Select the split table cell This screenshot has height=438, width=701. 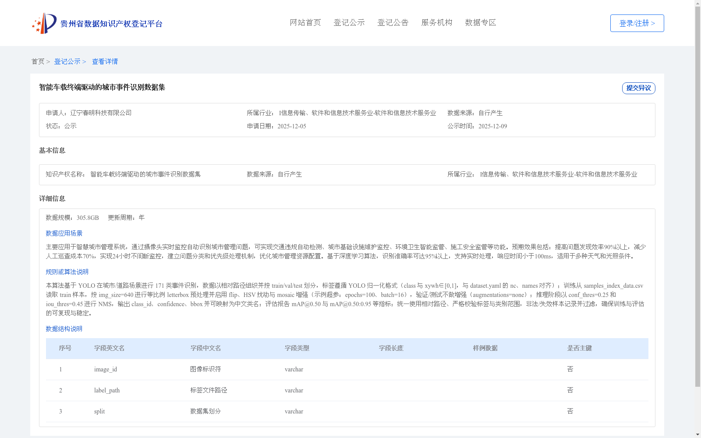coord(99,412)
